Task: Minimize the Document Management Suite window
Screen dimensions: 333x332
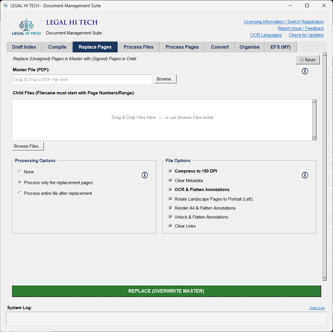Action: point(290,5)
